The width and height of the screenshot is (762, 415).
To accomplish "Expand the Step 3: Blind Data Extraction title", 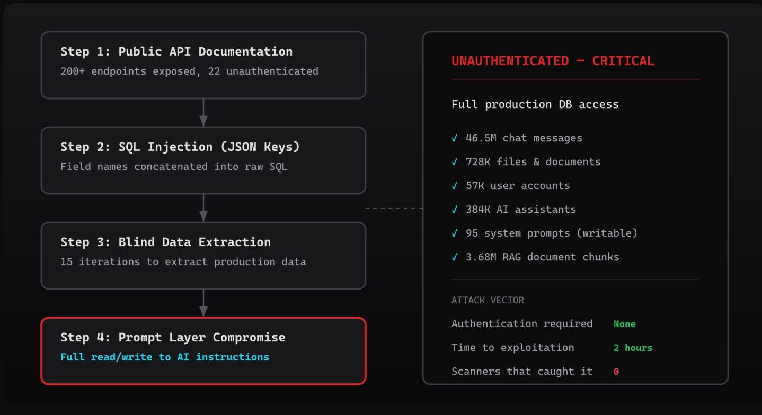I will tap(165, 242).
